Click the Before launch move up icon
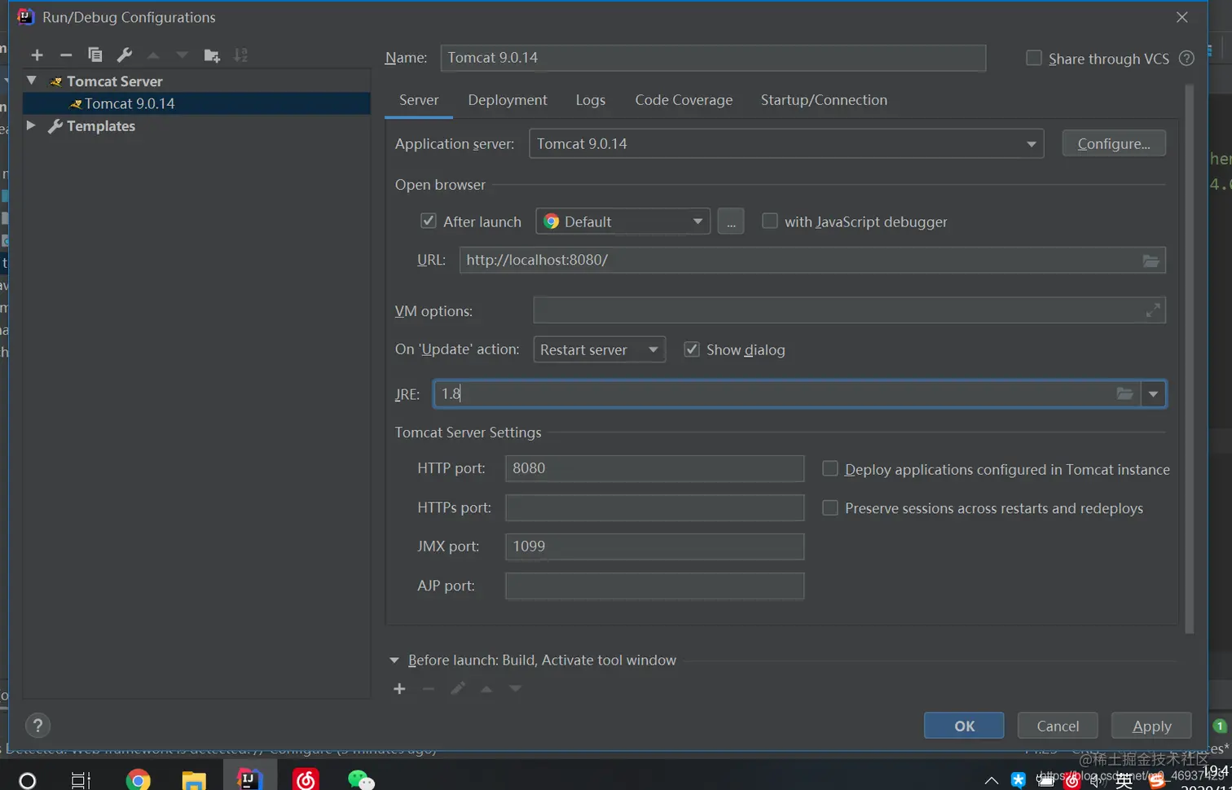1232x790 pixels. click(486, 689)
